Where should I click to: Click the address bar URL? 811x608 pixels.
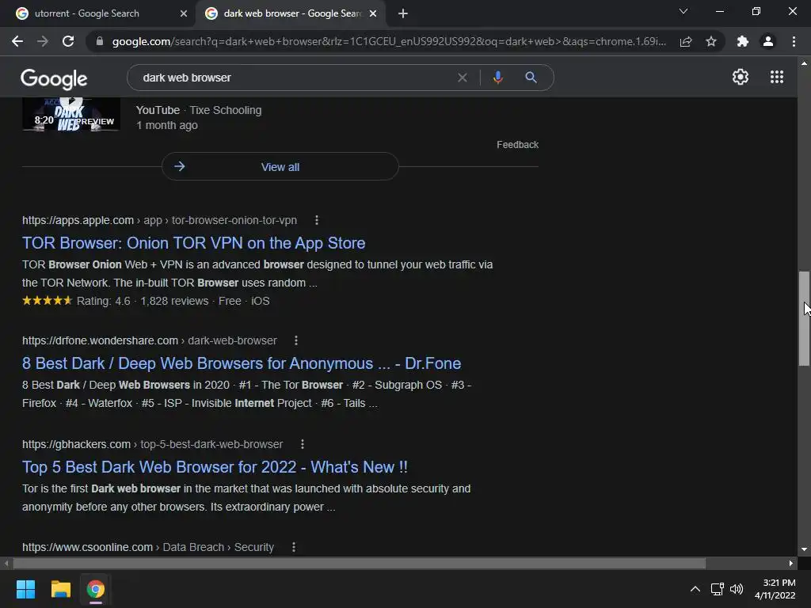pyautogui.click(x=389, y=41)
